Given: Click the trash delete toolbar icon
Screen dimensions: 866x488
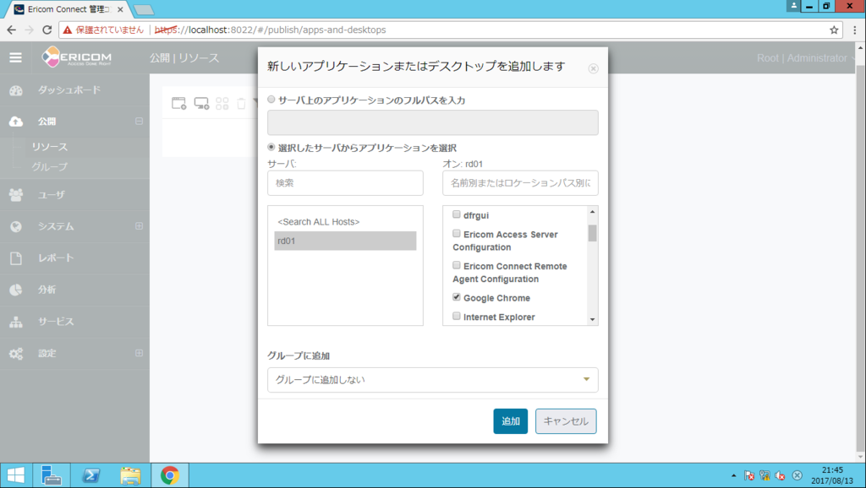Looking at the screenshot, I should point(241,103).
